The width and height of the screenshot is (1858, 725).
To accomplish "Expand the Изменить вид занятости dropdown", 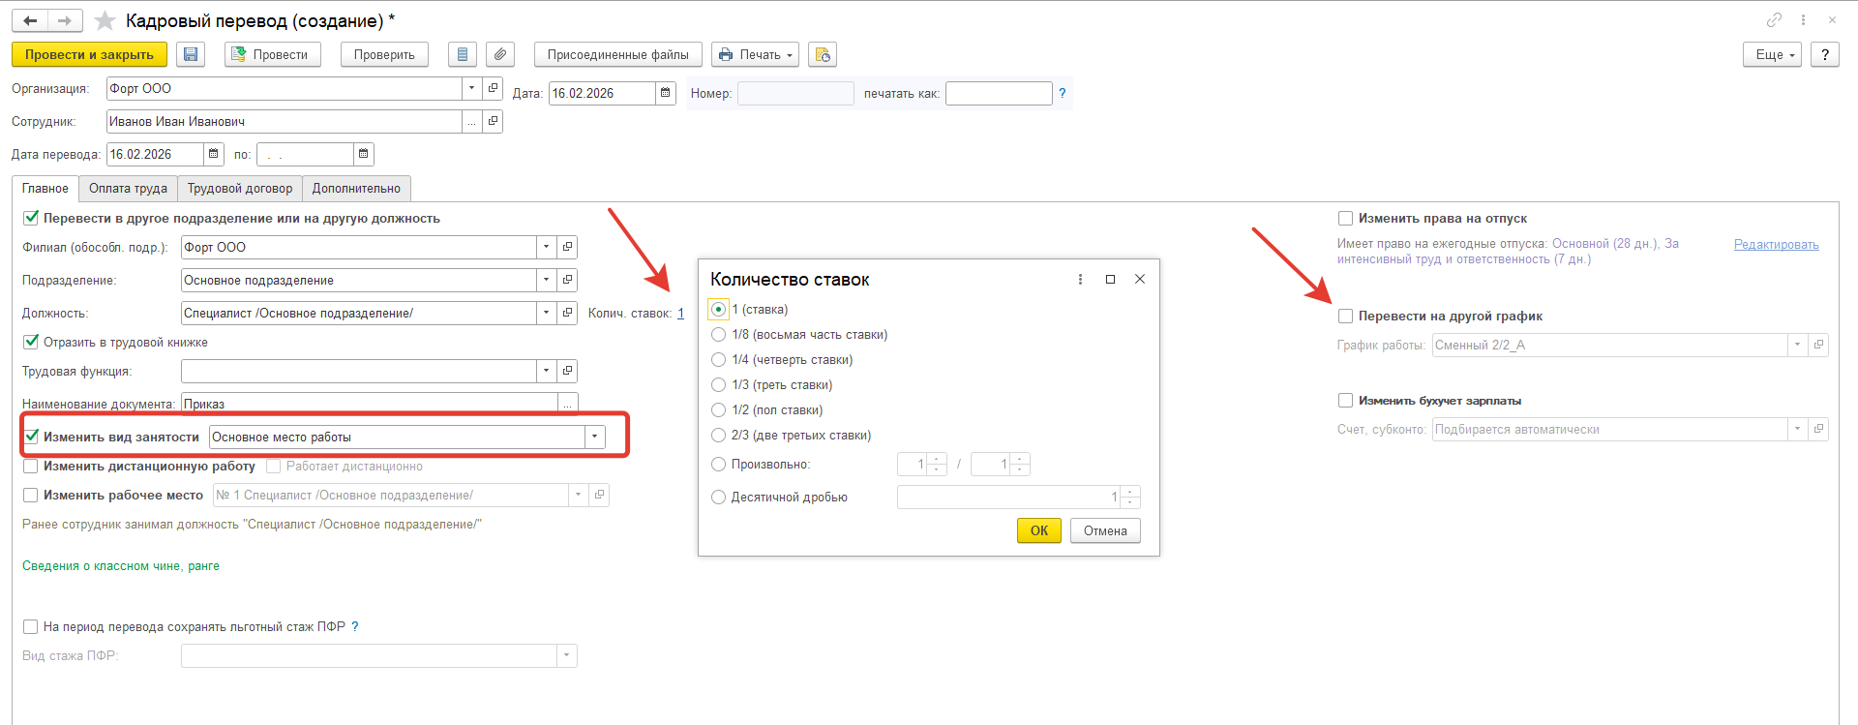I will (x=594, y=437).
